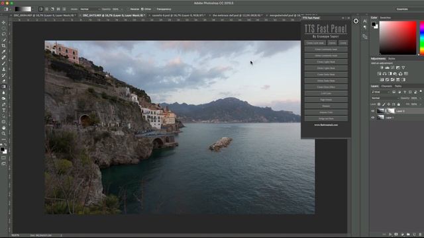Screen dimensions: 424x238
Task: Open the layer Kind filter dropdown
Action: [x=381, y=93]
